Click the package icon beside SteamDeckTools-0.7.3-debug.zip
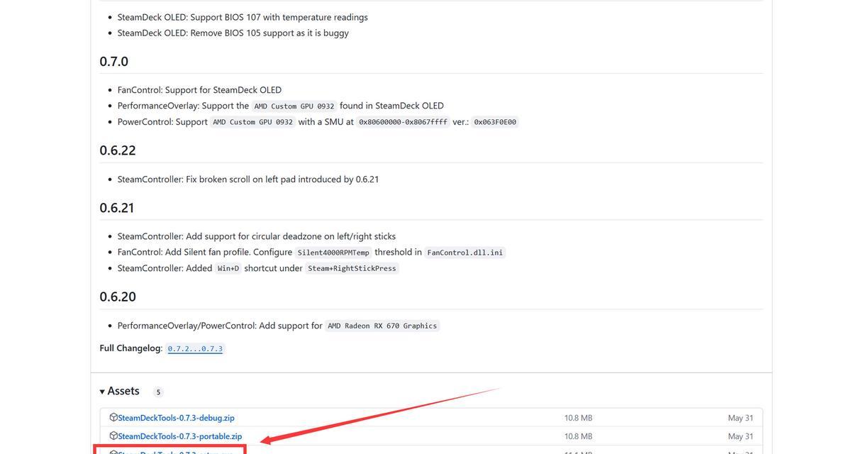 point(113,417)
